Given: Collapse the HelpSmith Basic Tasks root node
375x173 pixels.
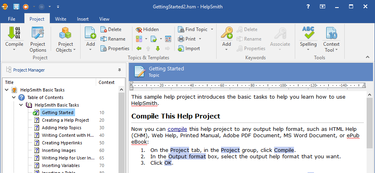Looking at the screenshot, I should pyautogui.click(x=7, y=90).
